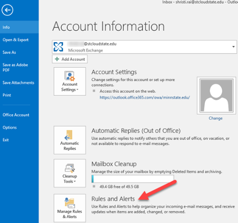Click the Change photo link
The width and height of the screenshot is (238, 223).
[216, 118]
